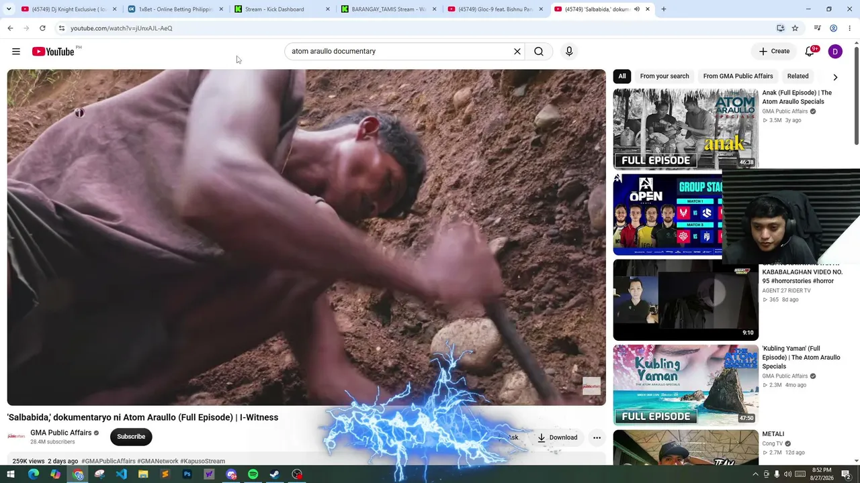Open the #GMAPublicAffairs hashtag link
The height and width of the screenshot is (483, 860).
108,462
